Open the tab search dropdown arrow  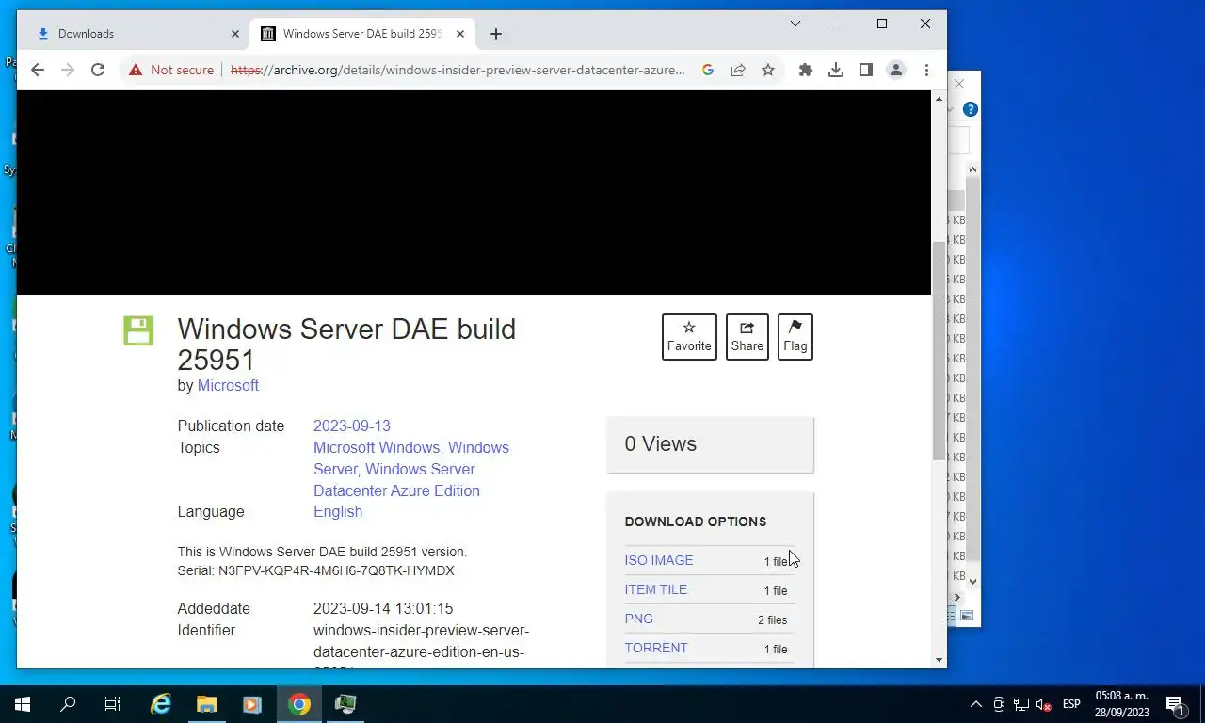pos(795,24)
